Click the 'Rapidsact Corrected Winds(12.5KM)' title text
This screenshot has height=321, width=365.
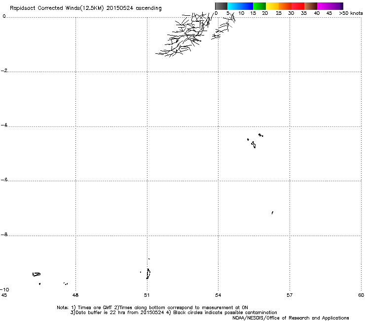click(57, 8)
